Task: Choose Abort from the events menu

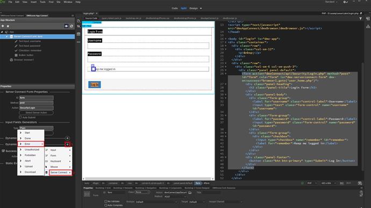Action: point(31,161)
